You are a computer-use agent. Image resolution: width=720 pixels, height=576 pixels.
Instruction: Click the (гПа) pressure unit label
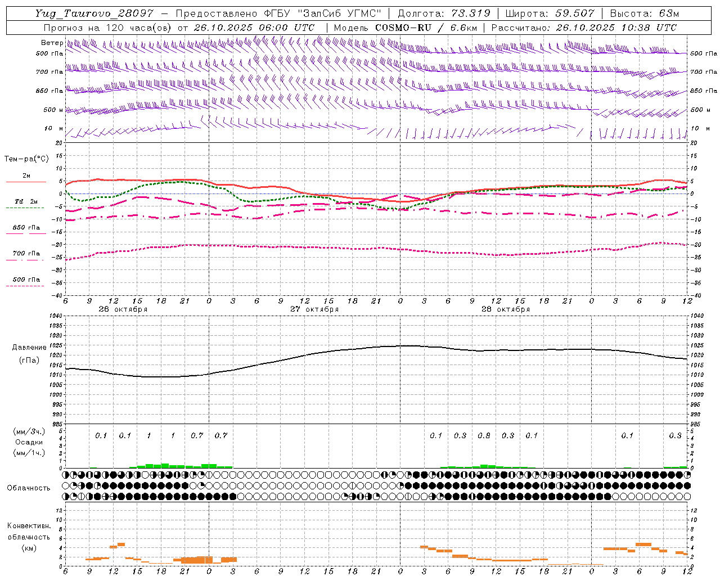(28, 360)
